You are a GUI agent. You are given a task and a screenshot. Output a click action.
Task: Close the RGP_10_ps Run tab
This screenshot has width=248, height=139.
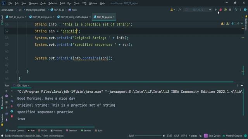pos(29,86)
